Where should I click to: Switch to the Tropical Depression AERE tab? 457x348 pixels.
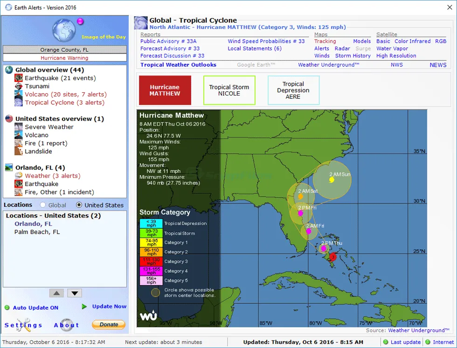pyautogui.click(x=293, y=90)
